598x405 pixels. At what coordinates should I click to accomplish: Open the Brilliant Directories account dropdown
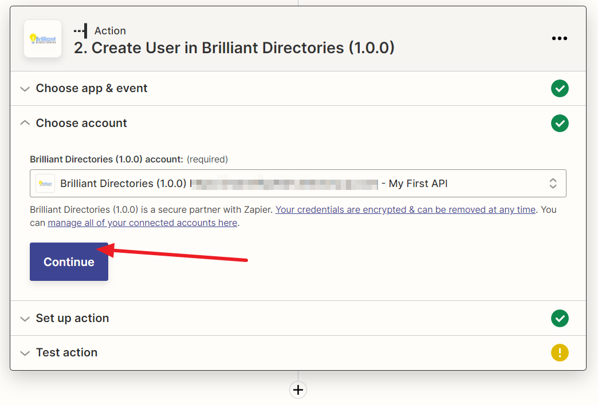[x=298, y=184]
